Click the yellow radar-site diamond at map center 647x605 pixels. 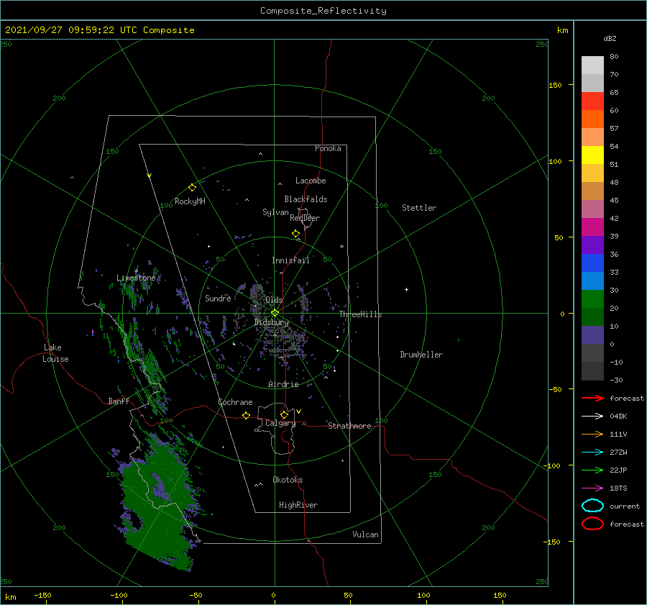click(x=275, y=313)
